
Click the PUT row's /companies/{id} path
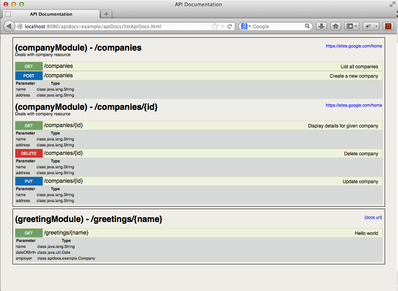[x=63, y=181]
